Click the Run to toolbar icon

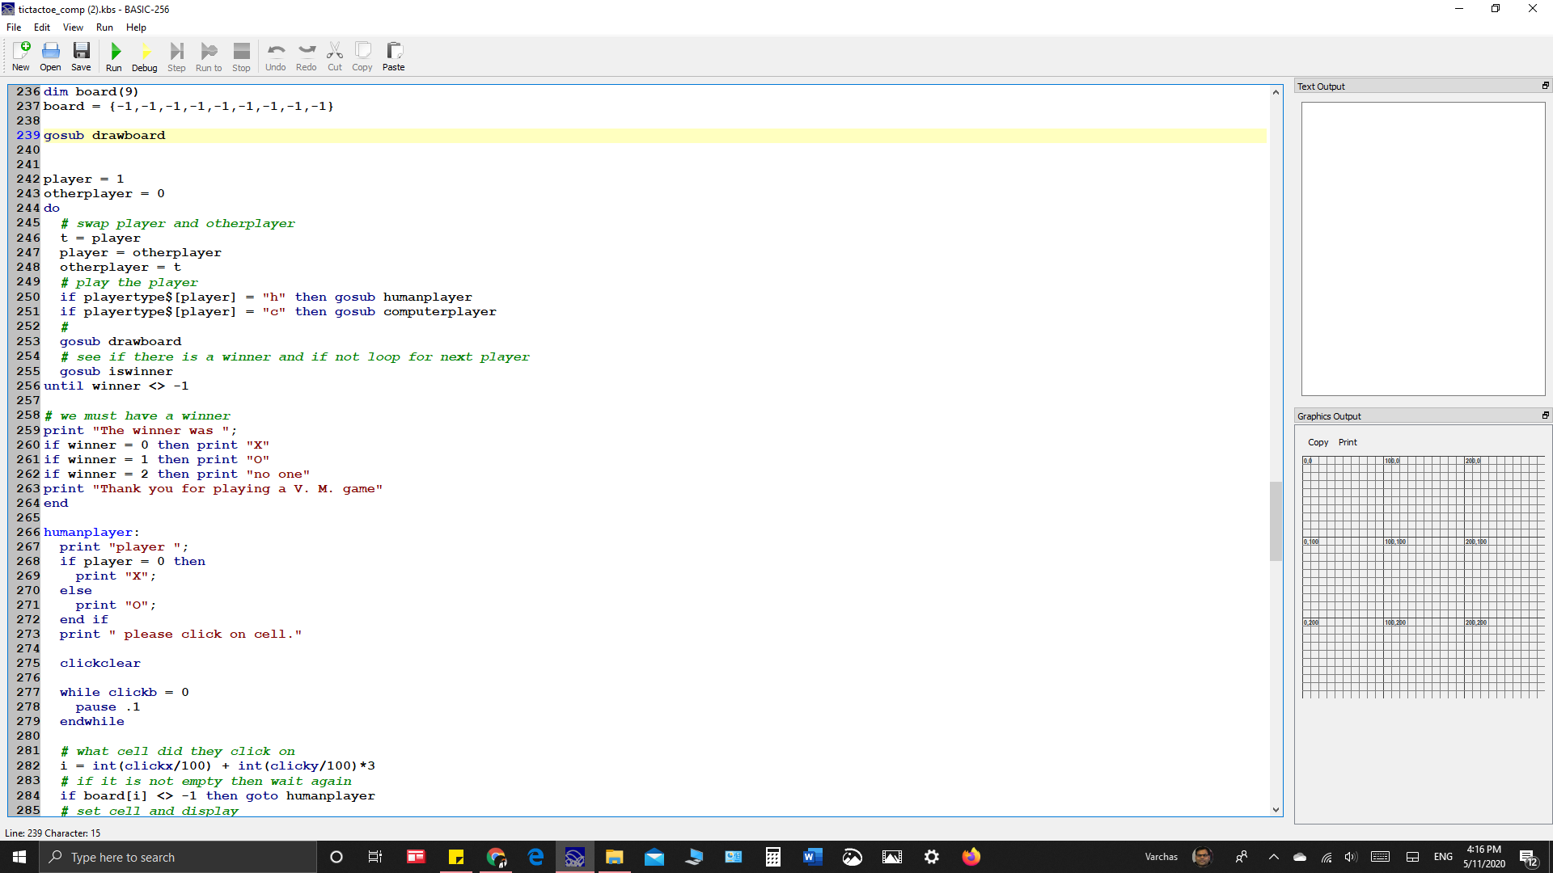coord(209,57)
